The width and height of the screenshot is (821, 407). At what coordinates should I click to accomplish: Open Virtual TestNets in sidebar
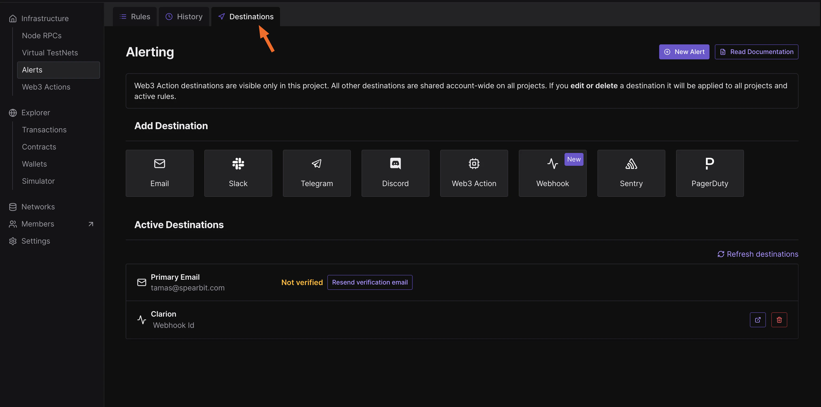[50, 53]
